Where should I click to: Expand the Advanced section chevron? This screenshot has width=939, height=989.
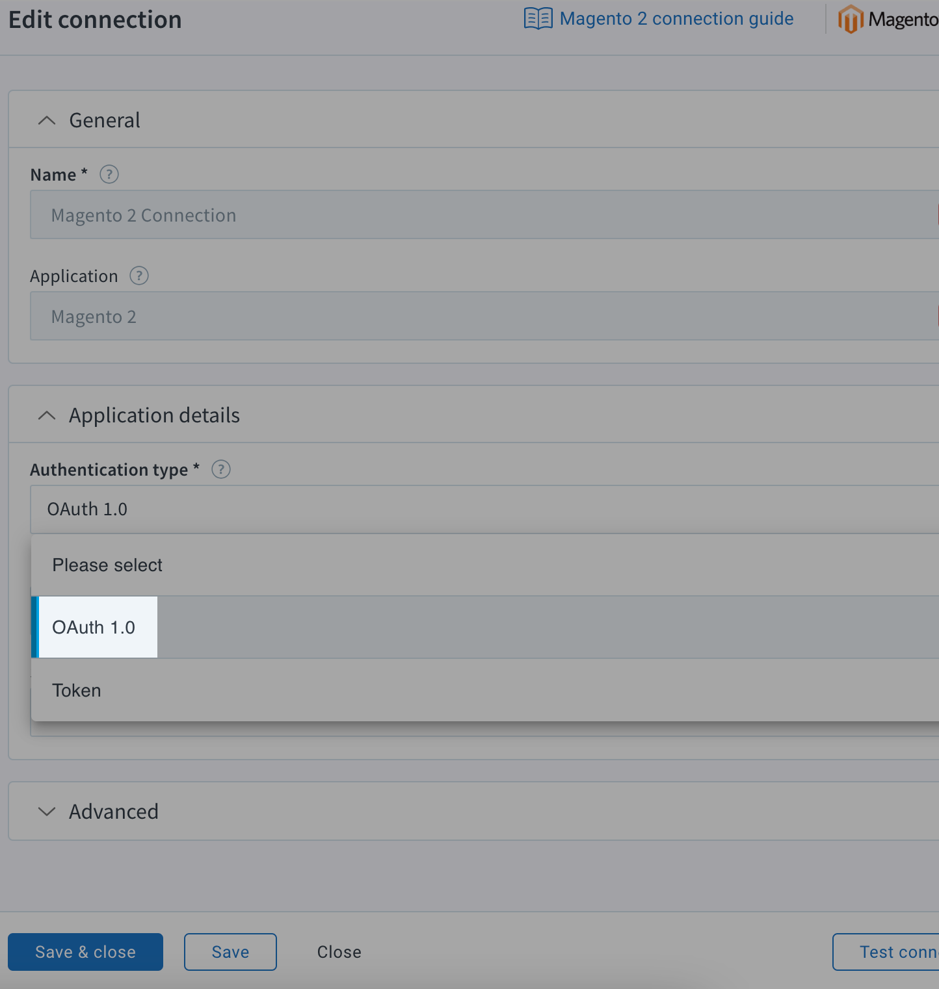click(47, 812)
